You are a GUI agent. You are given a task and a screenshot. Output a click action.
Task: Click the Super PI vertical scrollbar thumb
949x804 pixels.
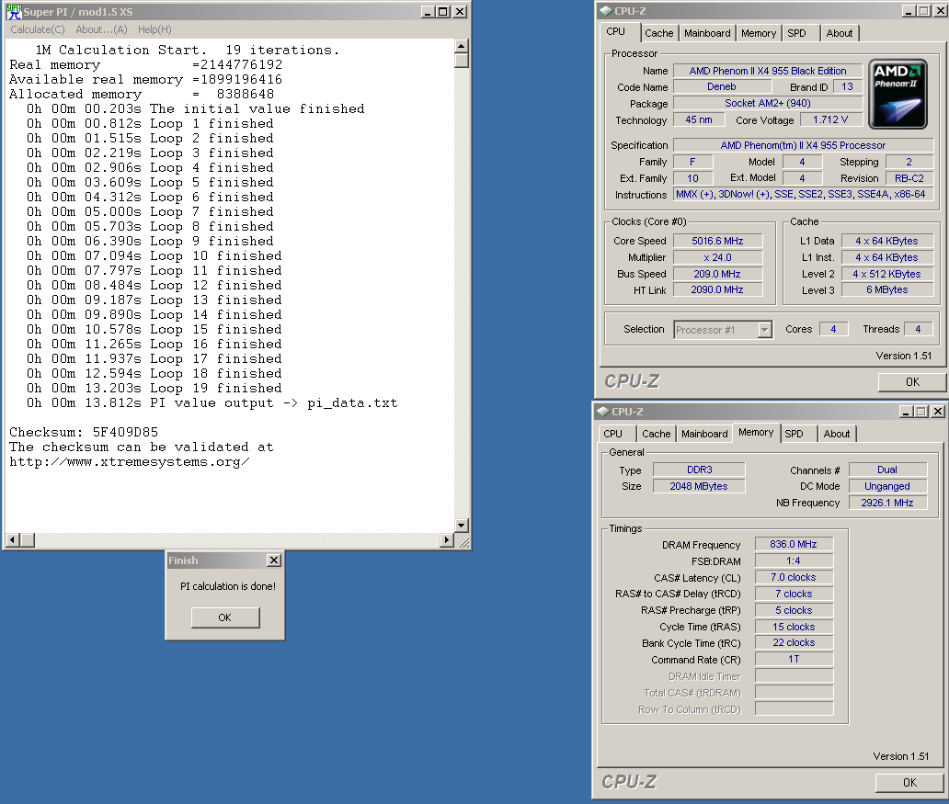pyautogui.click(x=462, y=61)
